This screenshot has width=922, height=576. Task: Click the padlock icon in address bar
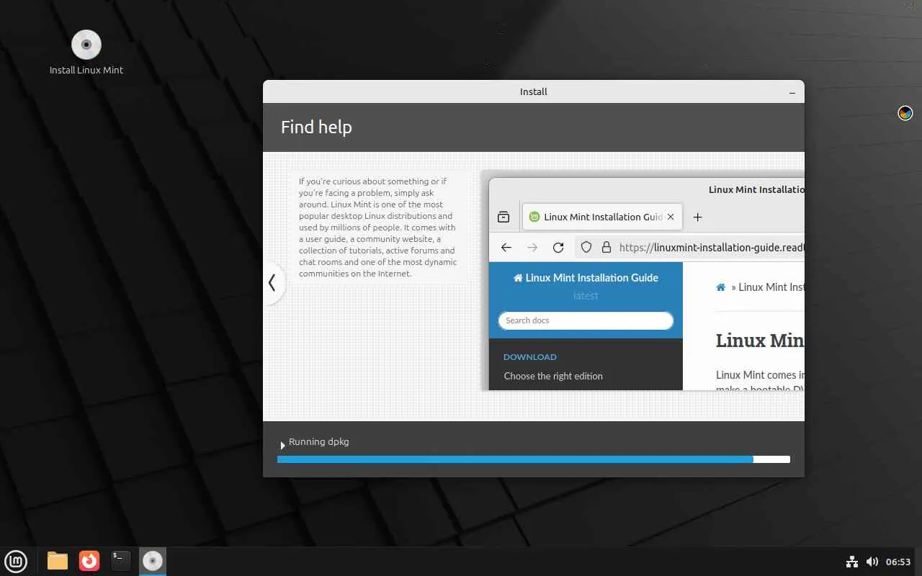(607, 247)
